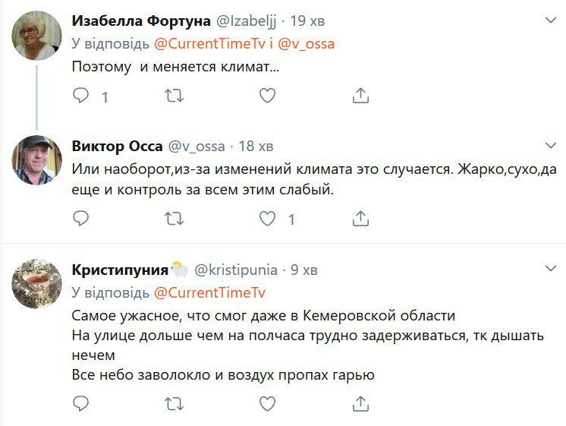The width and height of the screenshot is (566, 426).
Task: Open Изабелла Фортуна's avatar photo
Action: click(x=36, y=36)
